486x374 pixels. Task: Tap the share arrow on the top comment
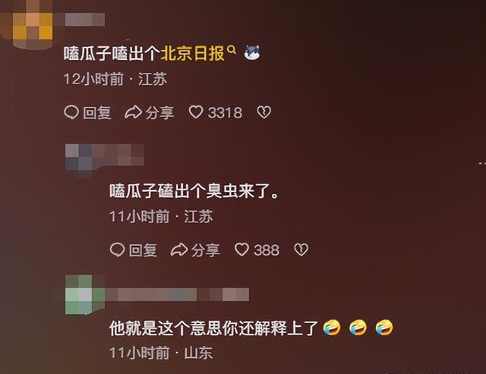coord(134,112)
